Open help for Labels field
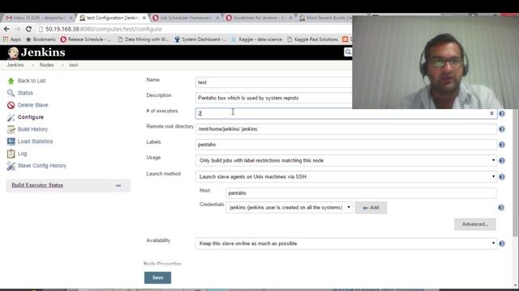This screenshot has height=291, width=519. [x=502, y=145]
